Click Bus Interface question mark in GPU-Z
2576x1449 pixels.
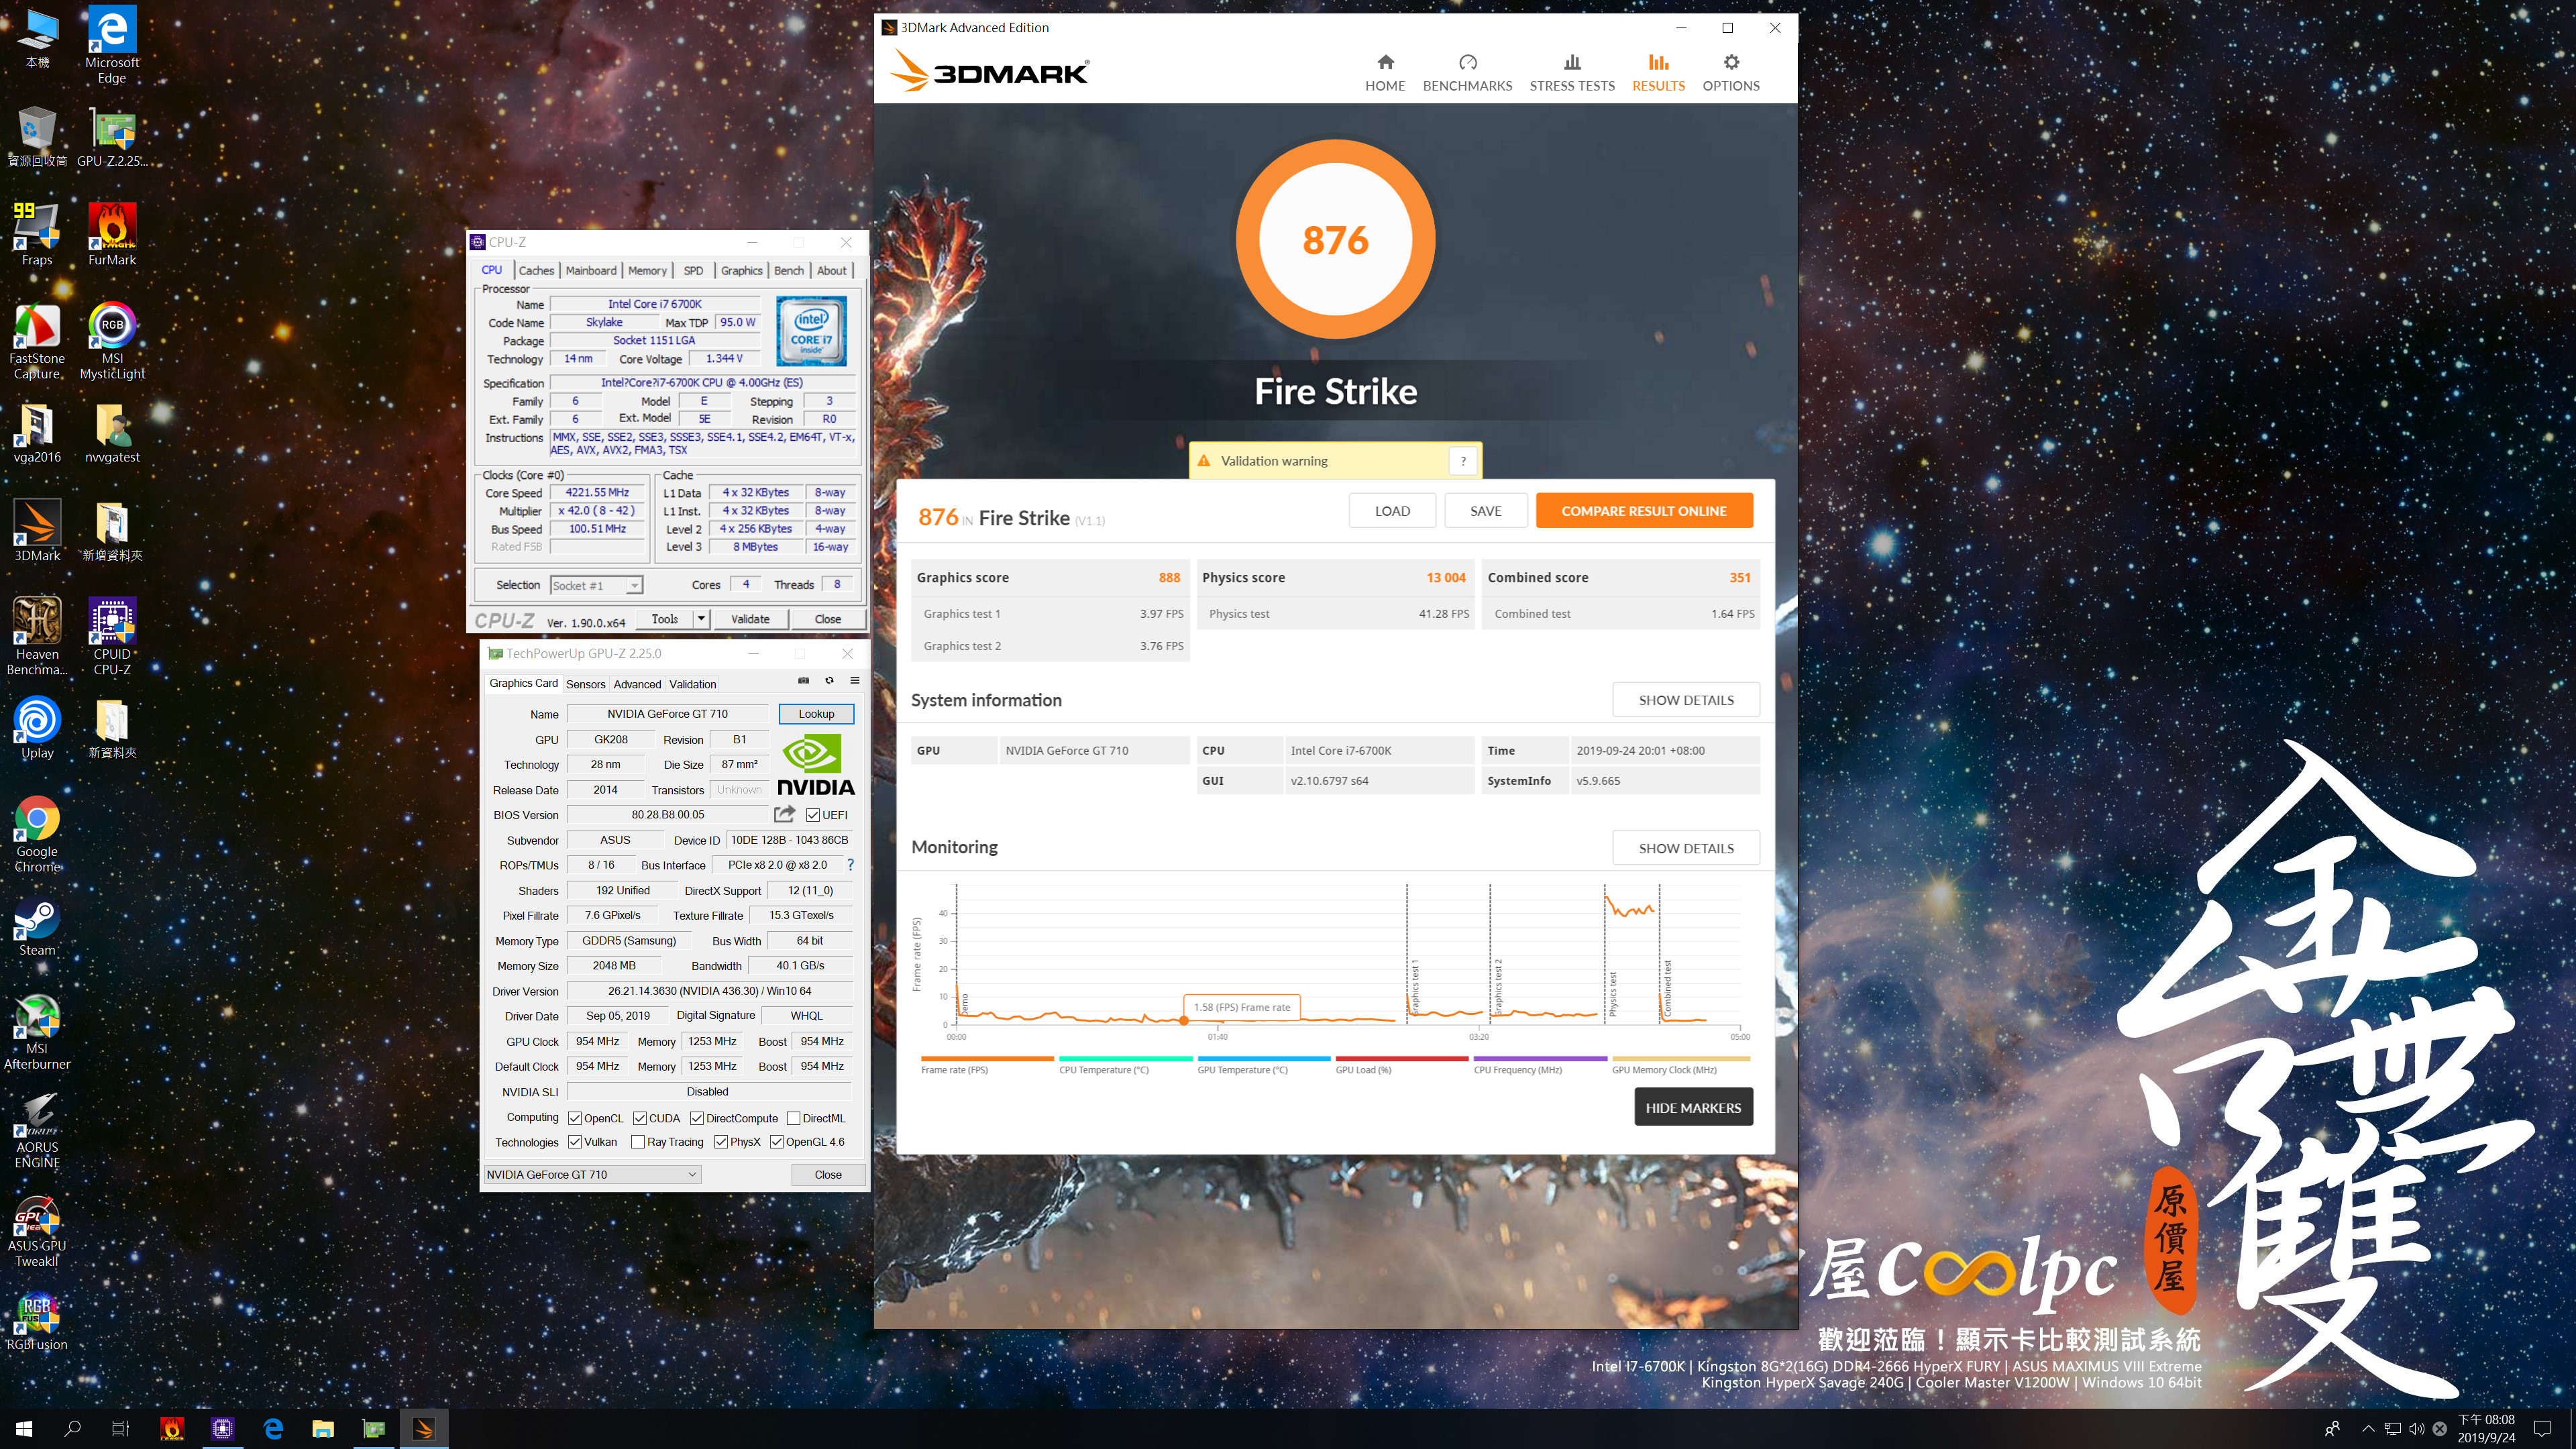[851, 865]
